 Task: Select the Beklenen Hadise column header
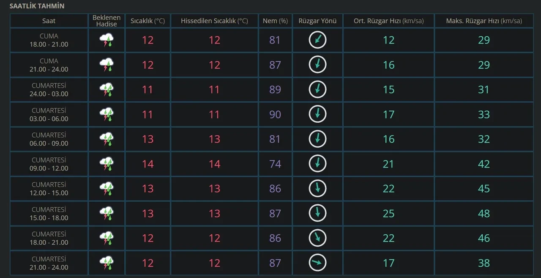[x=107, y=21]
